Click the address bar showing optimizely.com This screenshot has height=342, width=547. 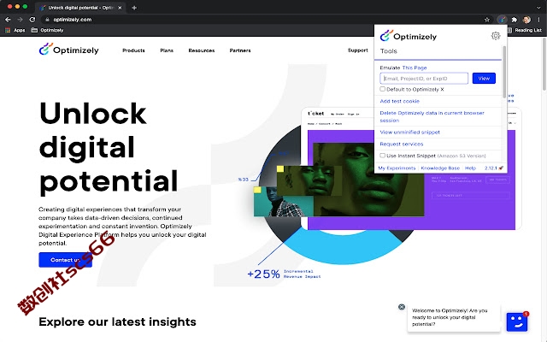[265, 20]
